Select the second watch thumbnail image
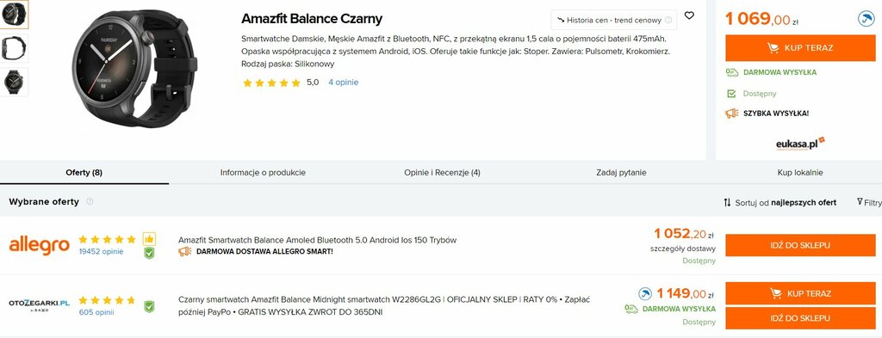The width and height of the screenshot is (882, 338). [14, 48]
